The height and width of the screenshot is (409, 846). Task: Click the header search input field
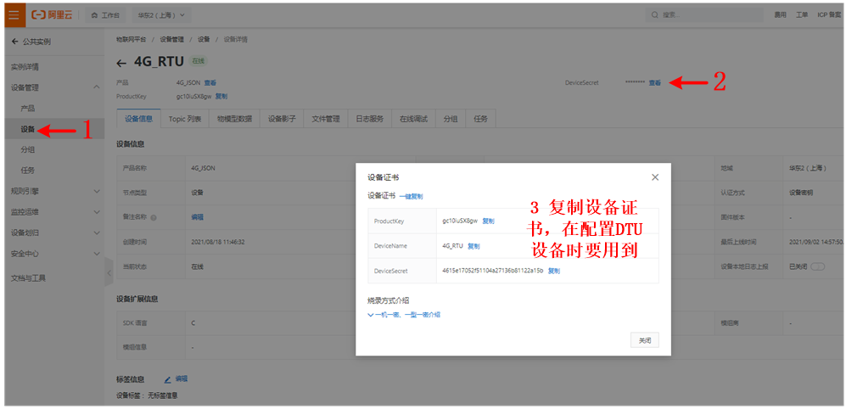[704, 15]
